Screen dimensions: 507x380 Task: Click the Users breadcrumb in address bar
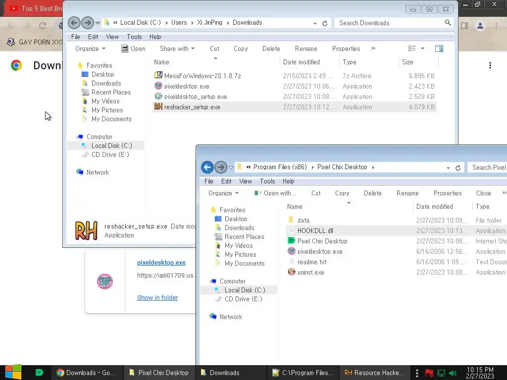[179, 22]
